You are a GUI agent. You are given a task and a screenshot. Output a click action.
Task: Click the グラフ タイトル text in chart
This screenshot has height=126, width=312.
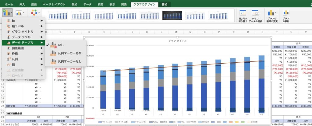point(178,41)
